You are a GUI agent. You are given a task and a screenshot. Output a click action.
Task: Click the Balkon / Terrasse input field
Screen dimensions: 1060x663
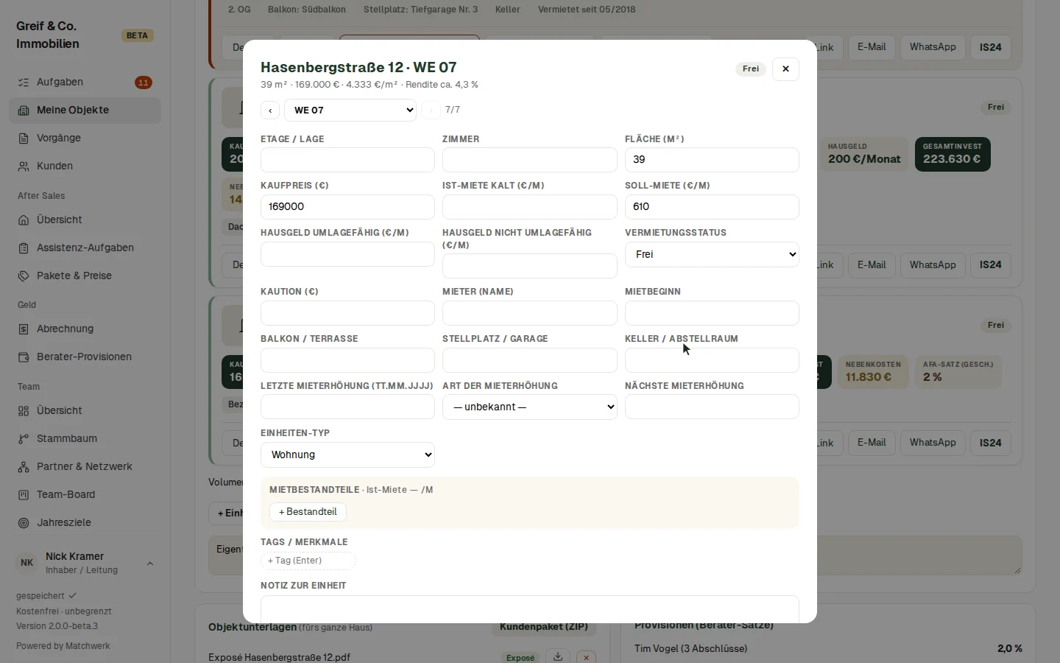tap(347, 360)
